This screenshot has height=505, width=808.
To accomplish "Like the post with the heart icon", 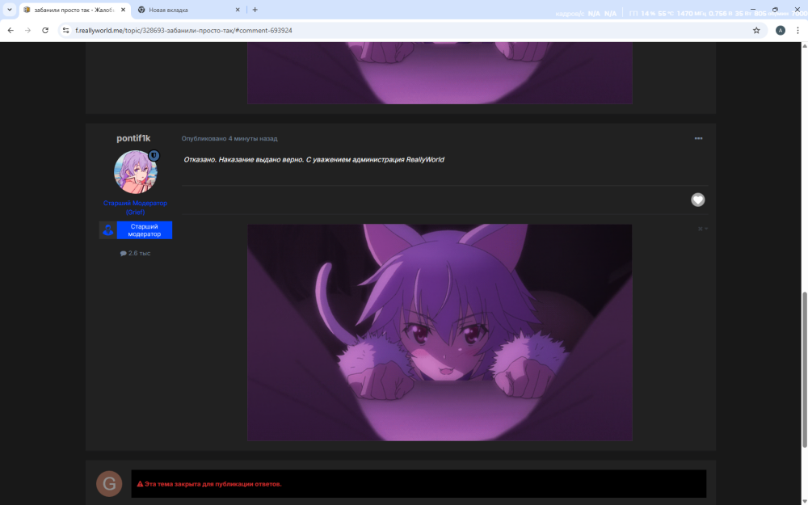I will [x=698, y=200].
